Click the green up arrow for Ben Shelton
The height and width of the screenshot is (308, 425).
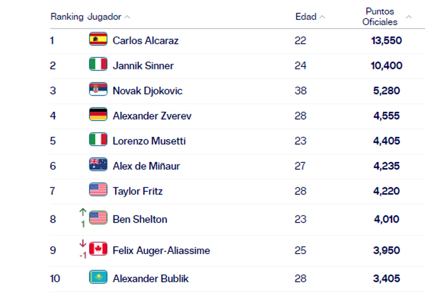click(x=83, y=212)
